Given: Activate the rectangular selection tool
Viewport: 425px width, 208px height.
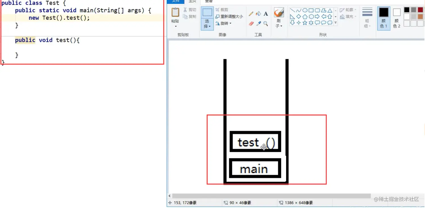Looking at the screenshot, I should coord(207,13).
